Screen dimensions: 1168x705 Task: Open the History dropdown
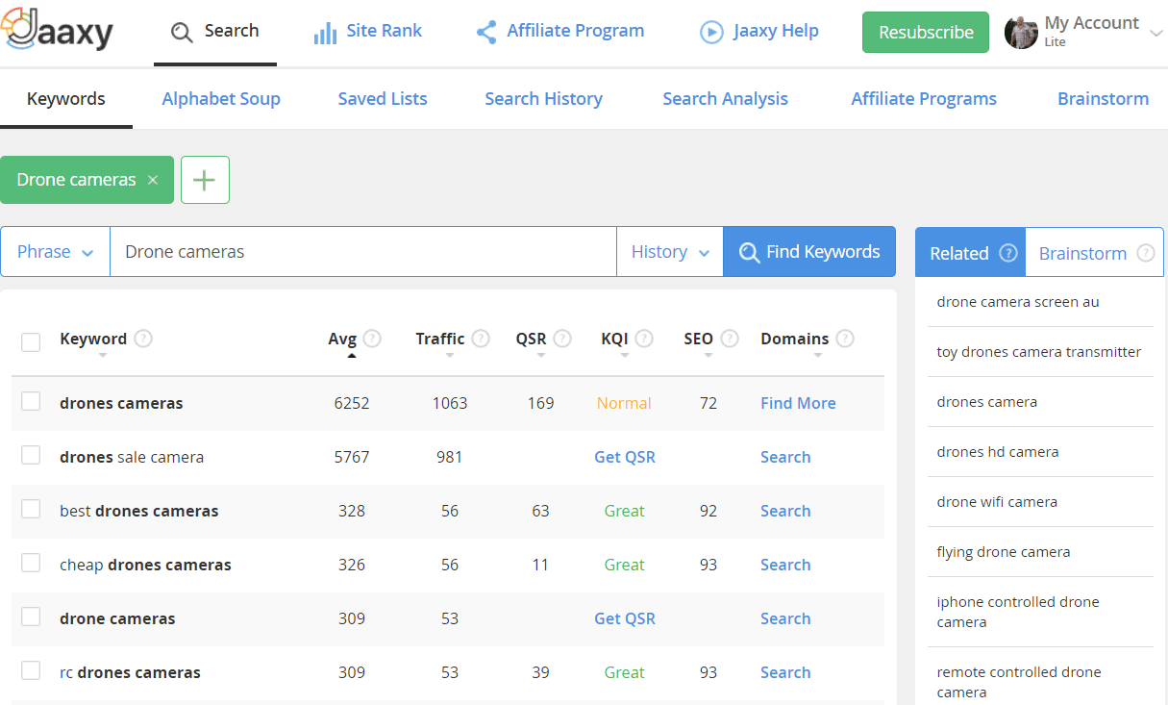(670, 252)
